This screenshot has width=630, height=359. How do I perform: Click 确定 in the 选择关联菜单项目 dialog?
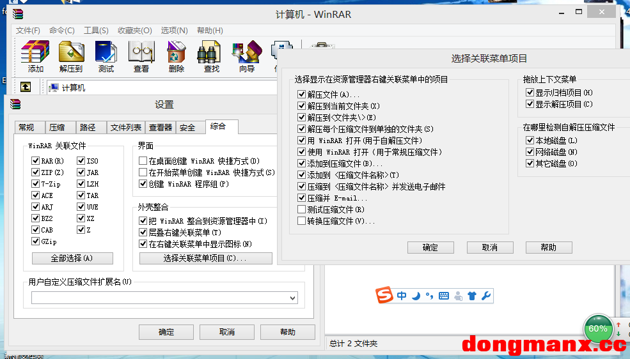pyautogui.click(x=430, y=247)
